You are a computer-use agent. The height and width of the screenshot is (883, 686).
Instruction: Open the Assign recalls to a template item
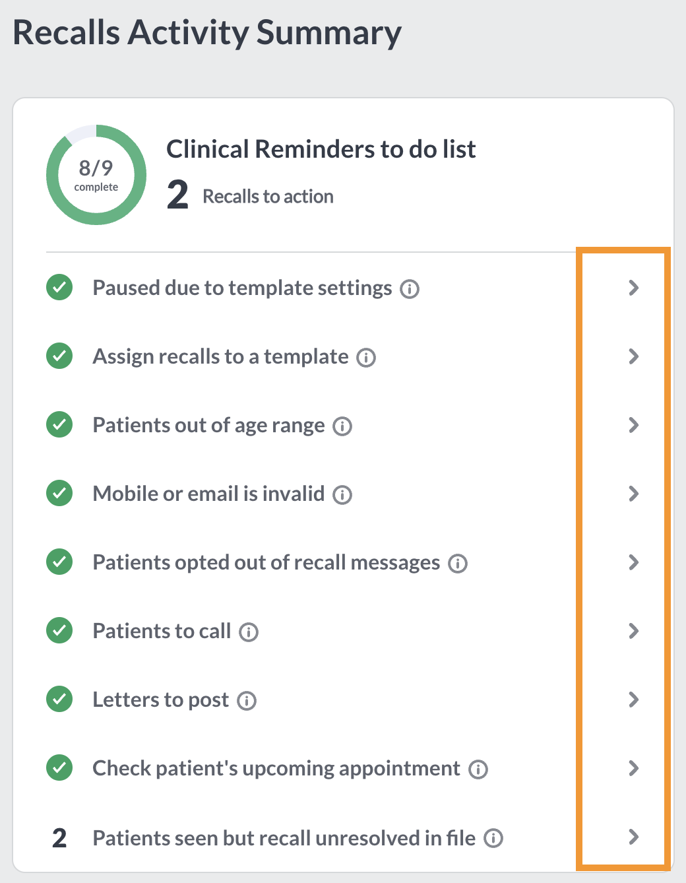pos(343,356)
